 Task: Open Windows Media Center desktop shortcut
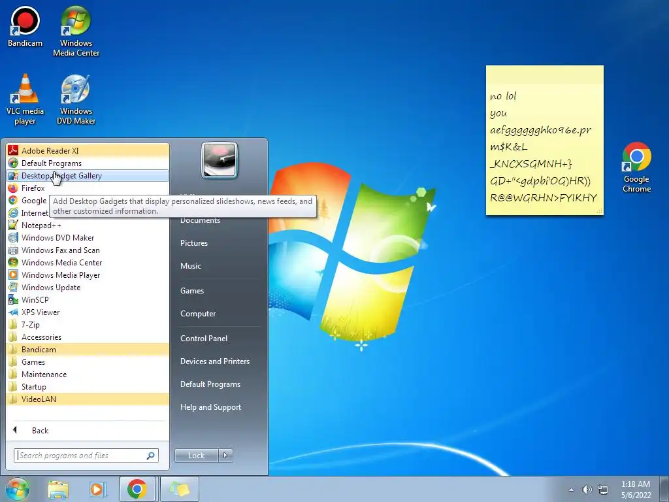click(x=76, y=31)
